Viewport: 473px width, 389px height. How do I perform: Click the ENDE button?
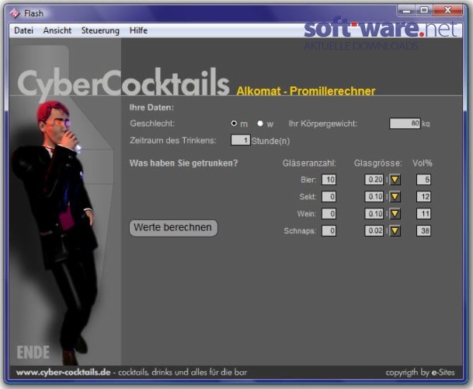tap(33, 352)
